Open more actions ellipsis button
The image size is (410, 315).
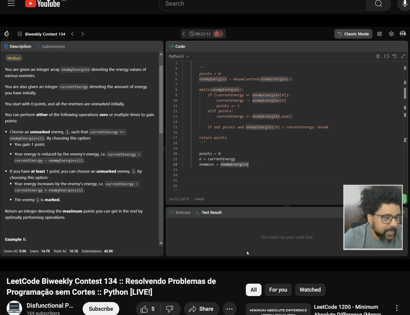point(230,309)
